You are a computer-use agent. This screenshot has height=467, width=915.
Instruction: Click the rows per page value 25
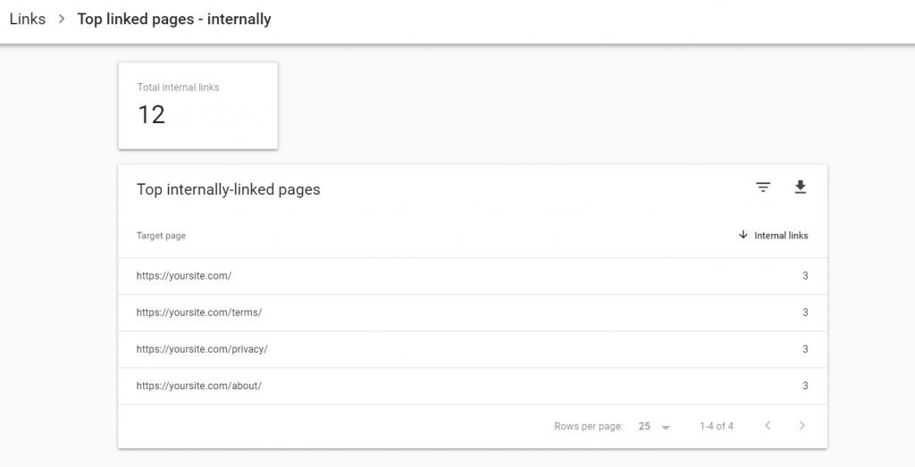point(644,426)
